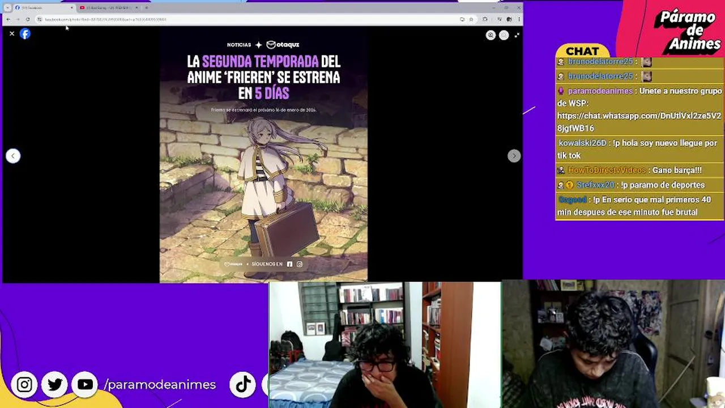
Task: Click the username Stefxxx20 in chat
Action: pos(596,185)
